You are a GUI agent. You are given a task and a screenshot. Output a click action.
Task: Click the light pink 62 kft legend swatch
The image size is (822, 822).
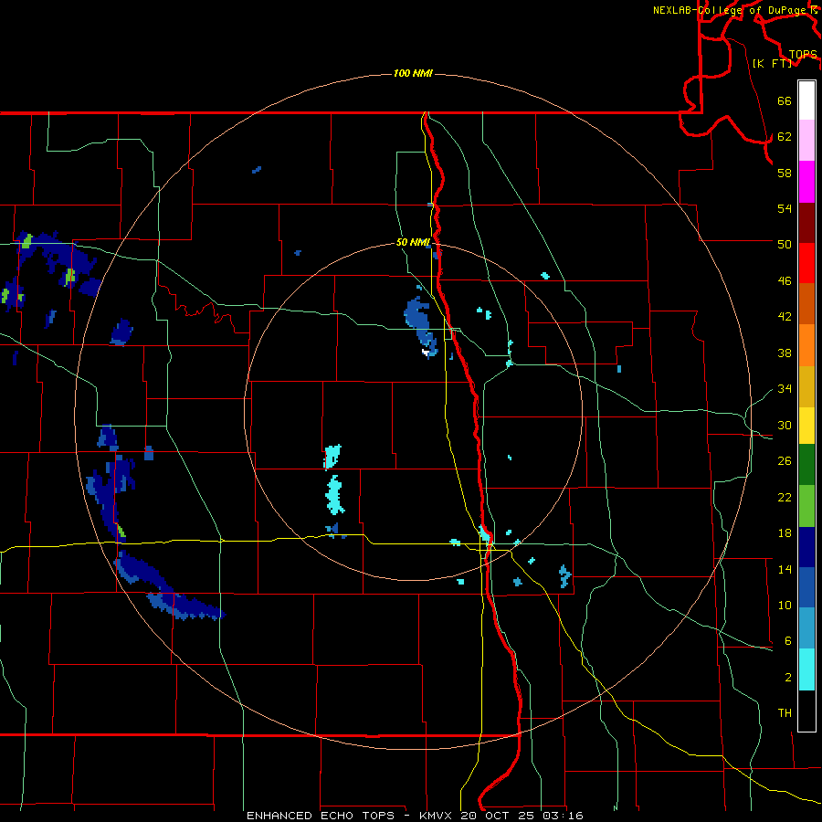(x=806, y=140)
